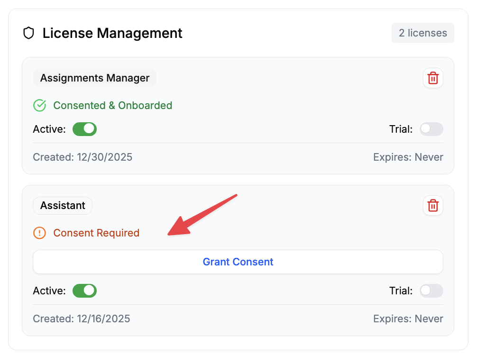
Task: Click the License Management title
Action: (x=112, y=33)
